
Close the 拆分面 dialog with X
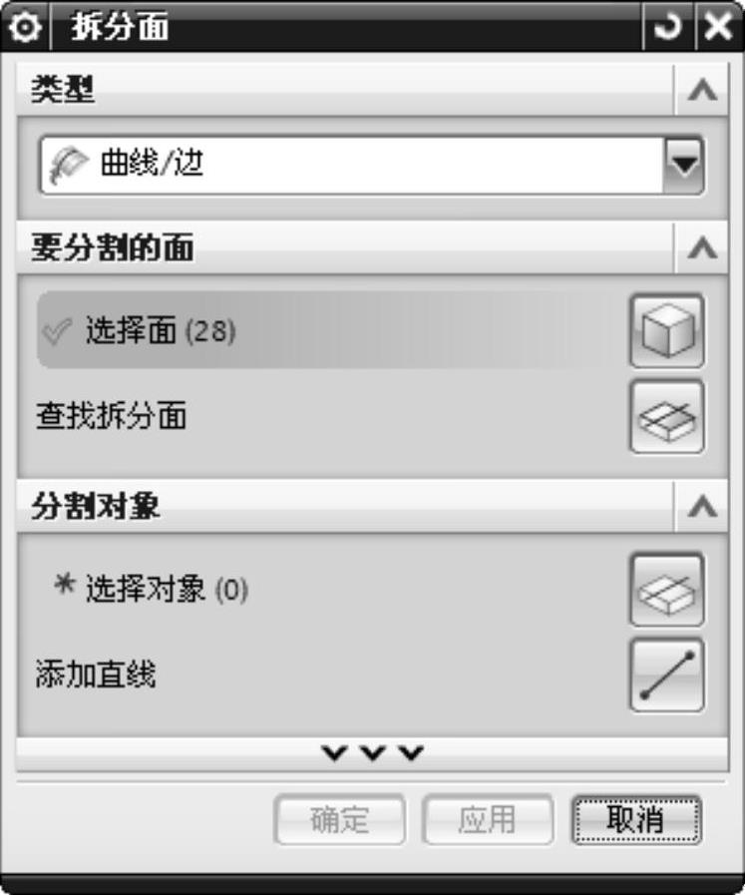coord(718,27)
